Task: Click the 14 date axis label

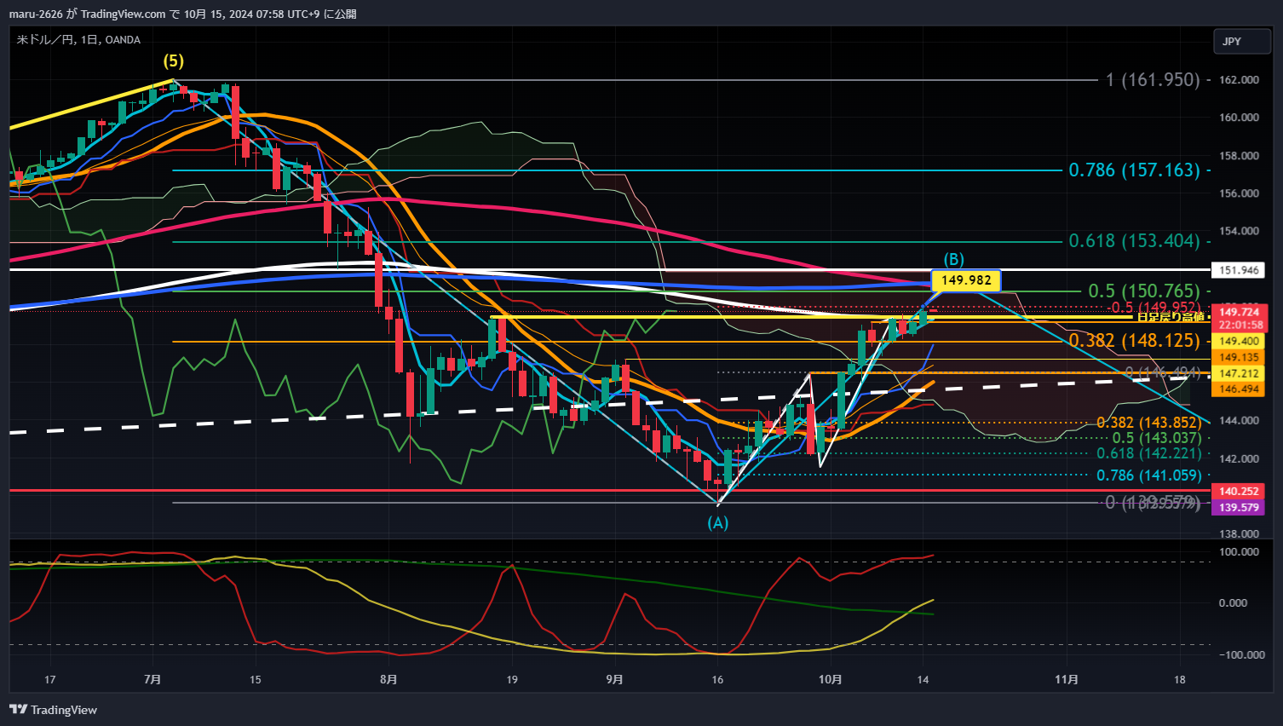Action: [x=923, y=679]
